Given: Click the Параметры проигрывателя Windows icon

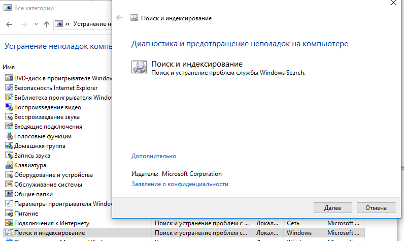Looking at the screenshot, I should [x=9, y=203].
